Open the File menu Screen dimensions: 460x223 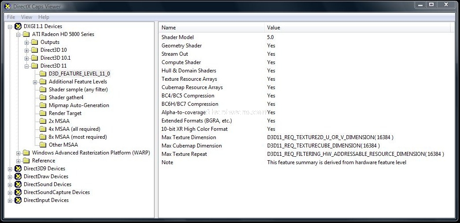[11, 17]
